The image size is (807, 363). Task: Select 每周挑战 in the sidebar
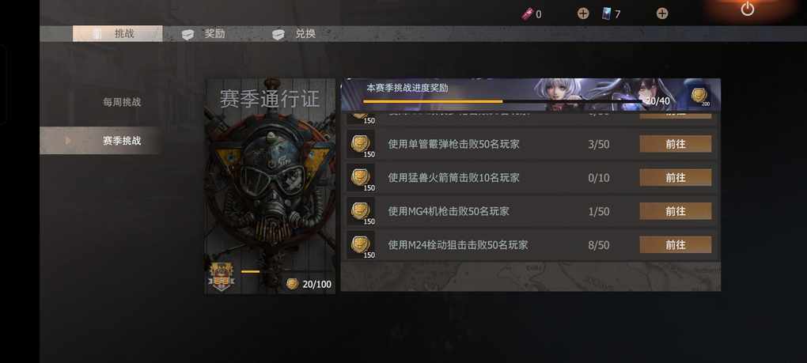point(122,102)
